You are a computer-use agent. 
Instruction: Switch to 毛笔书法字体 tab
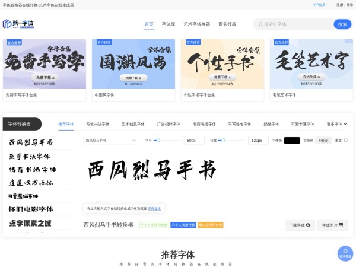pos(97,124)
